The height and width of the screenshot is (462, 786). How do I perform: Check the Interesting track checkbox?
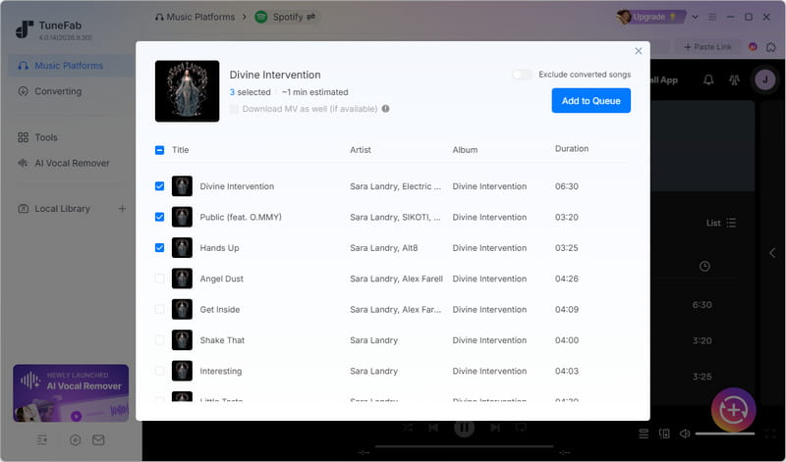tap(159, 371)
